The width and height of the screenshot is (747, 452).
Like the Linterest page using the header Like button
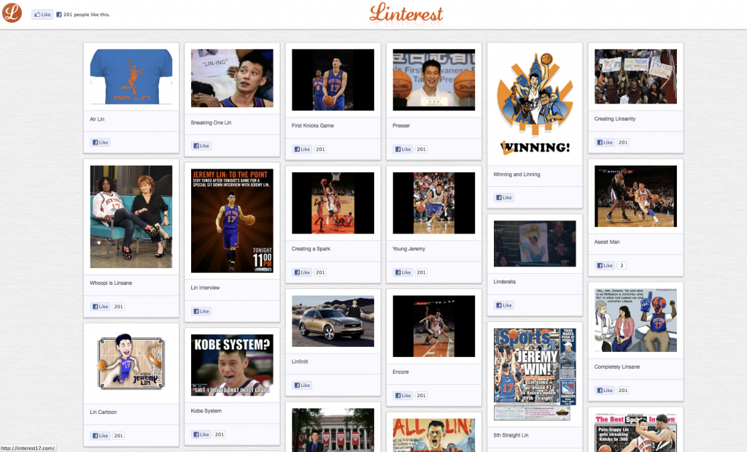click(42, 15)
